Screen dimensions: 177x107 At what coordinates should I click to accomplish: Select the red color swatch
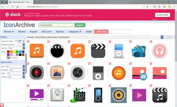pos(8,52)
